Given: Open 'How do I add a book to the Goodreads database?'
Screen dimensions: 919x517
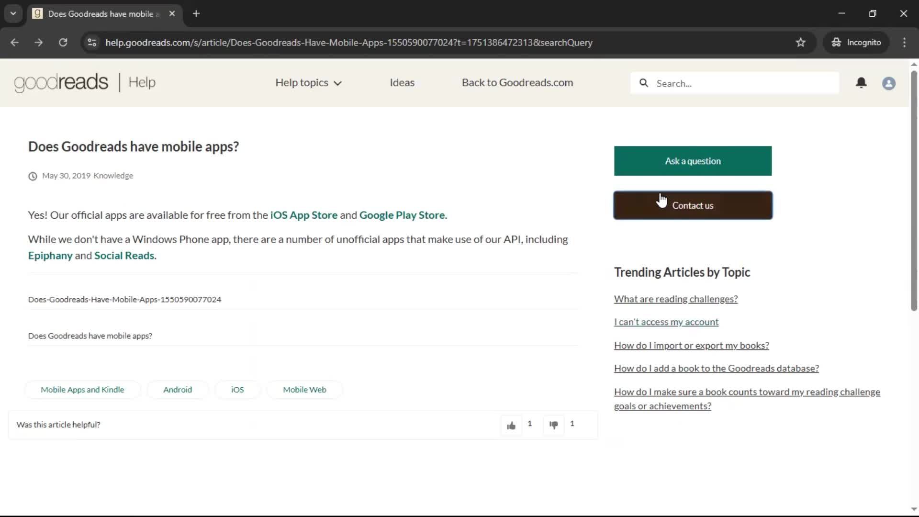Looking at the screenshot, I should click(717, 369).
